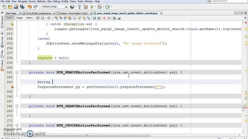
Task: Open the default config combo box
Action: pyautogui.click(x=54, y=7)
